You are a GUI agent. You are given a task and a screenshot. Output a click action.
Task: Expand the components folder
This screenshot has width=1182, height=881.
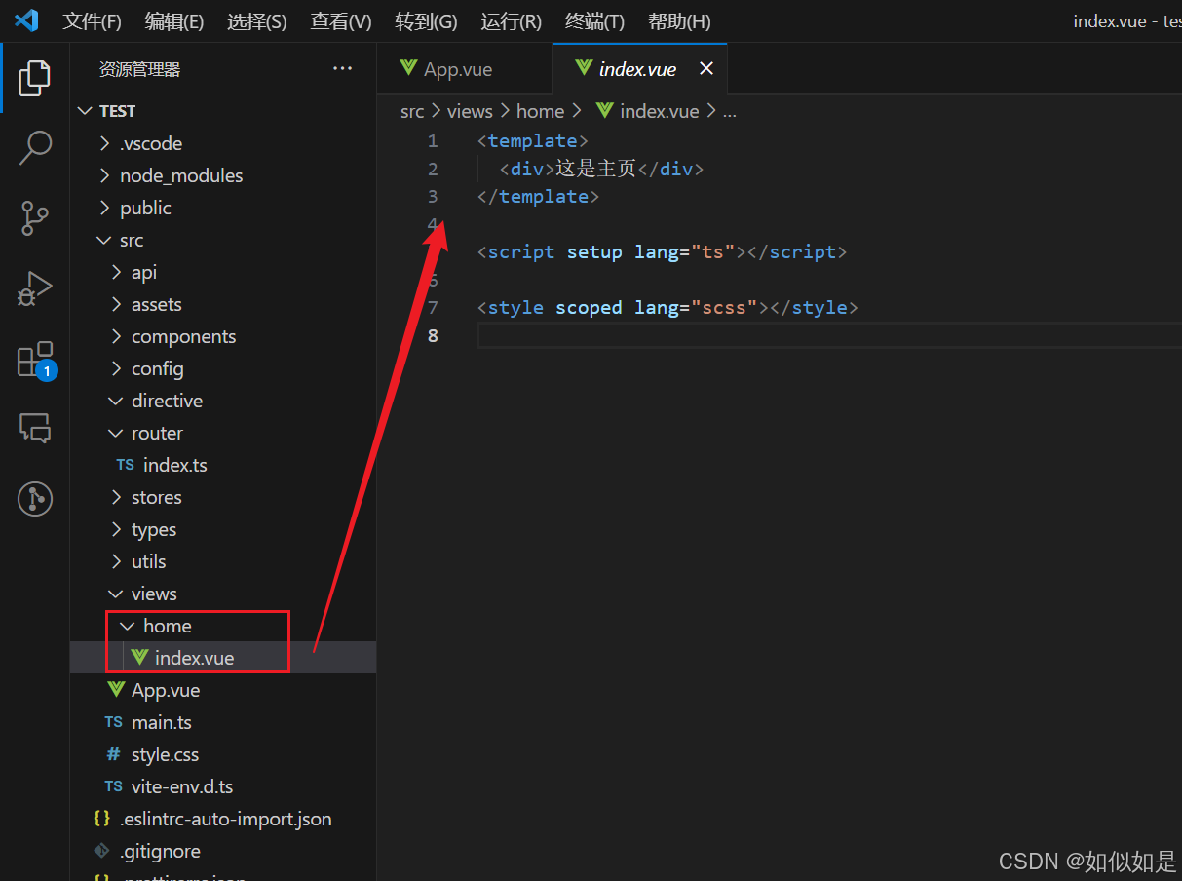click(117, 336)
